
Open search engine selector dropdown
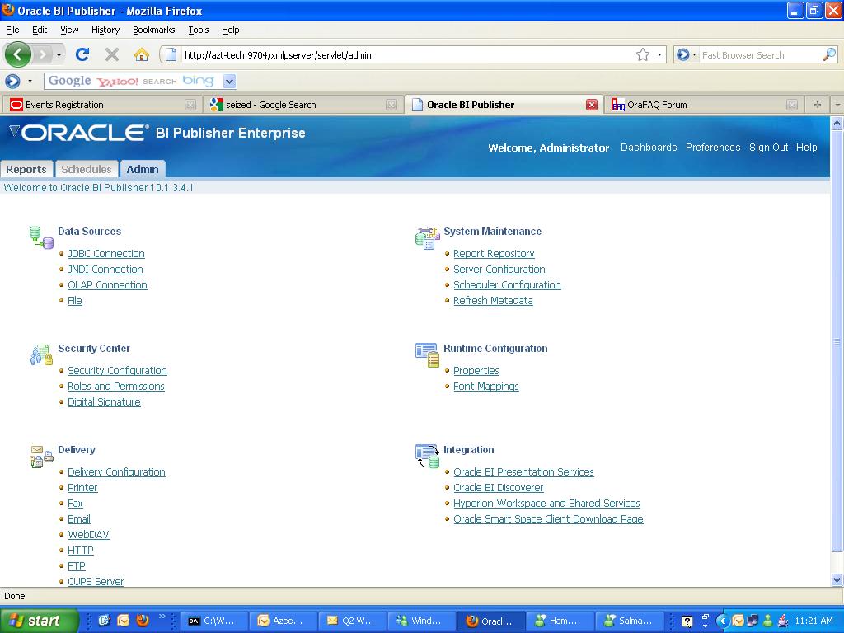686,55
